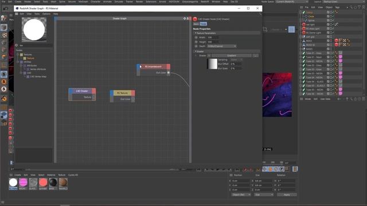
Task: Click the blue square icon in viewport toolbar
Action: pyautogui.click(x=291, y=29)
